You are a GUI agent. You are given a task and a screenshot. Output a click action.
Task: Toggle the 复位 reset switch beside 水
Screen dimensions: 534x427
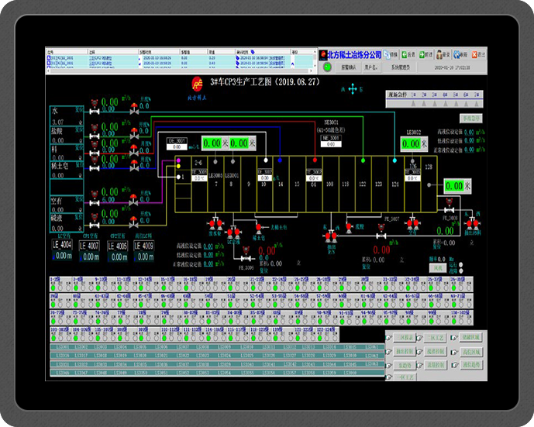pos(78,111)
